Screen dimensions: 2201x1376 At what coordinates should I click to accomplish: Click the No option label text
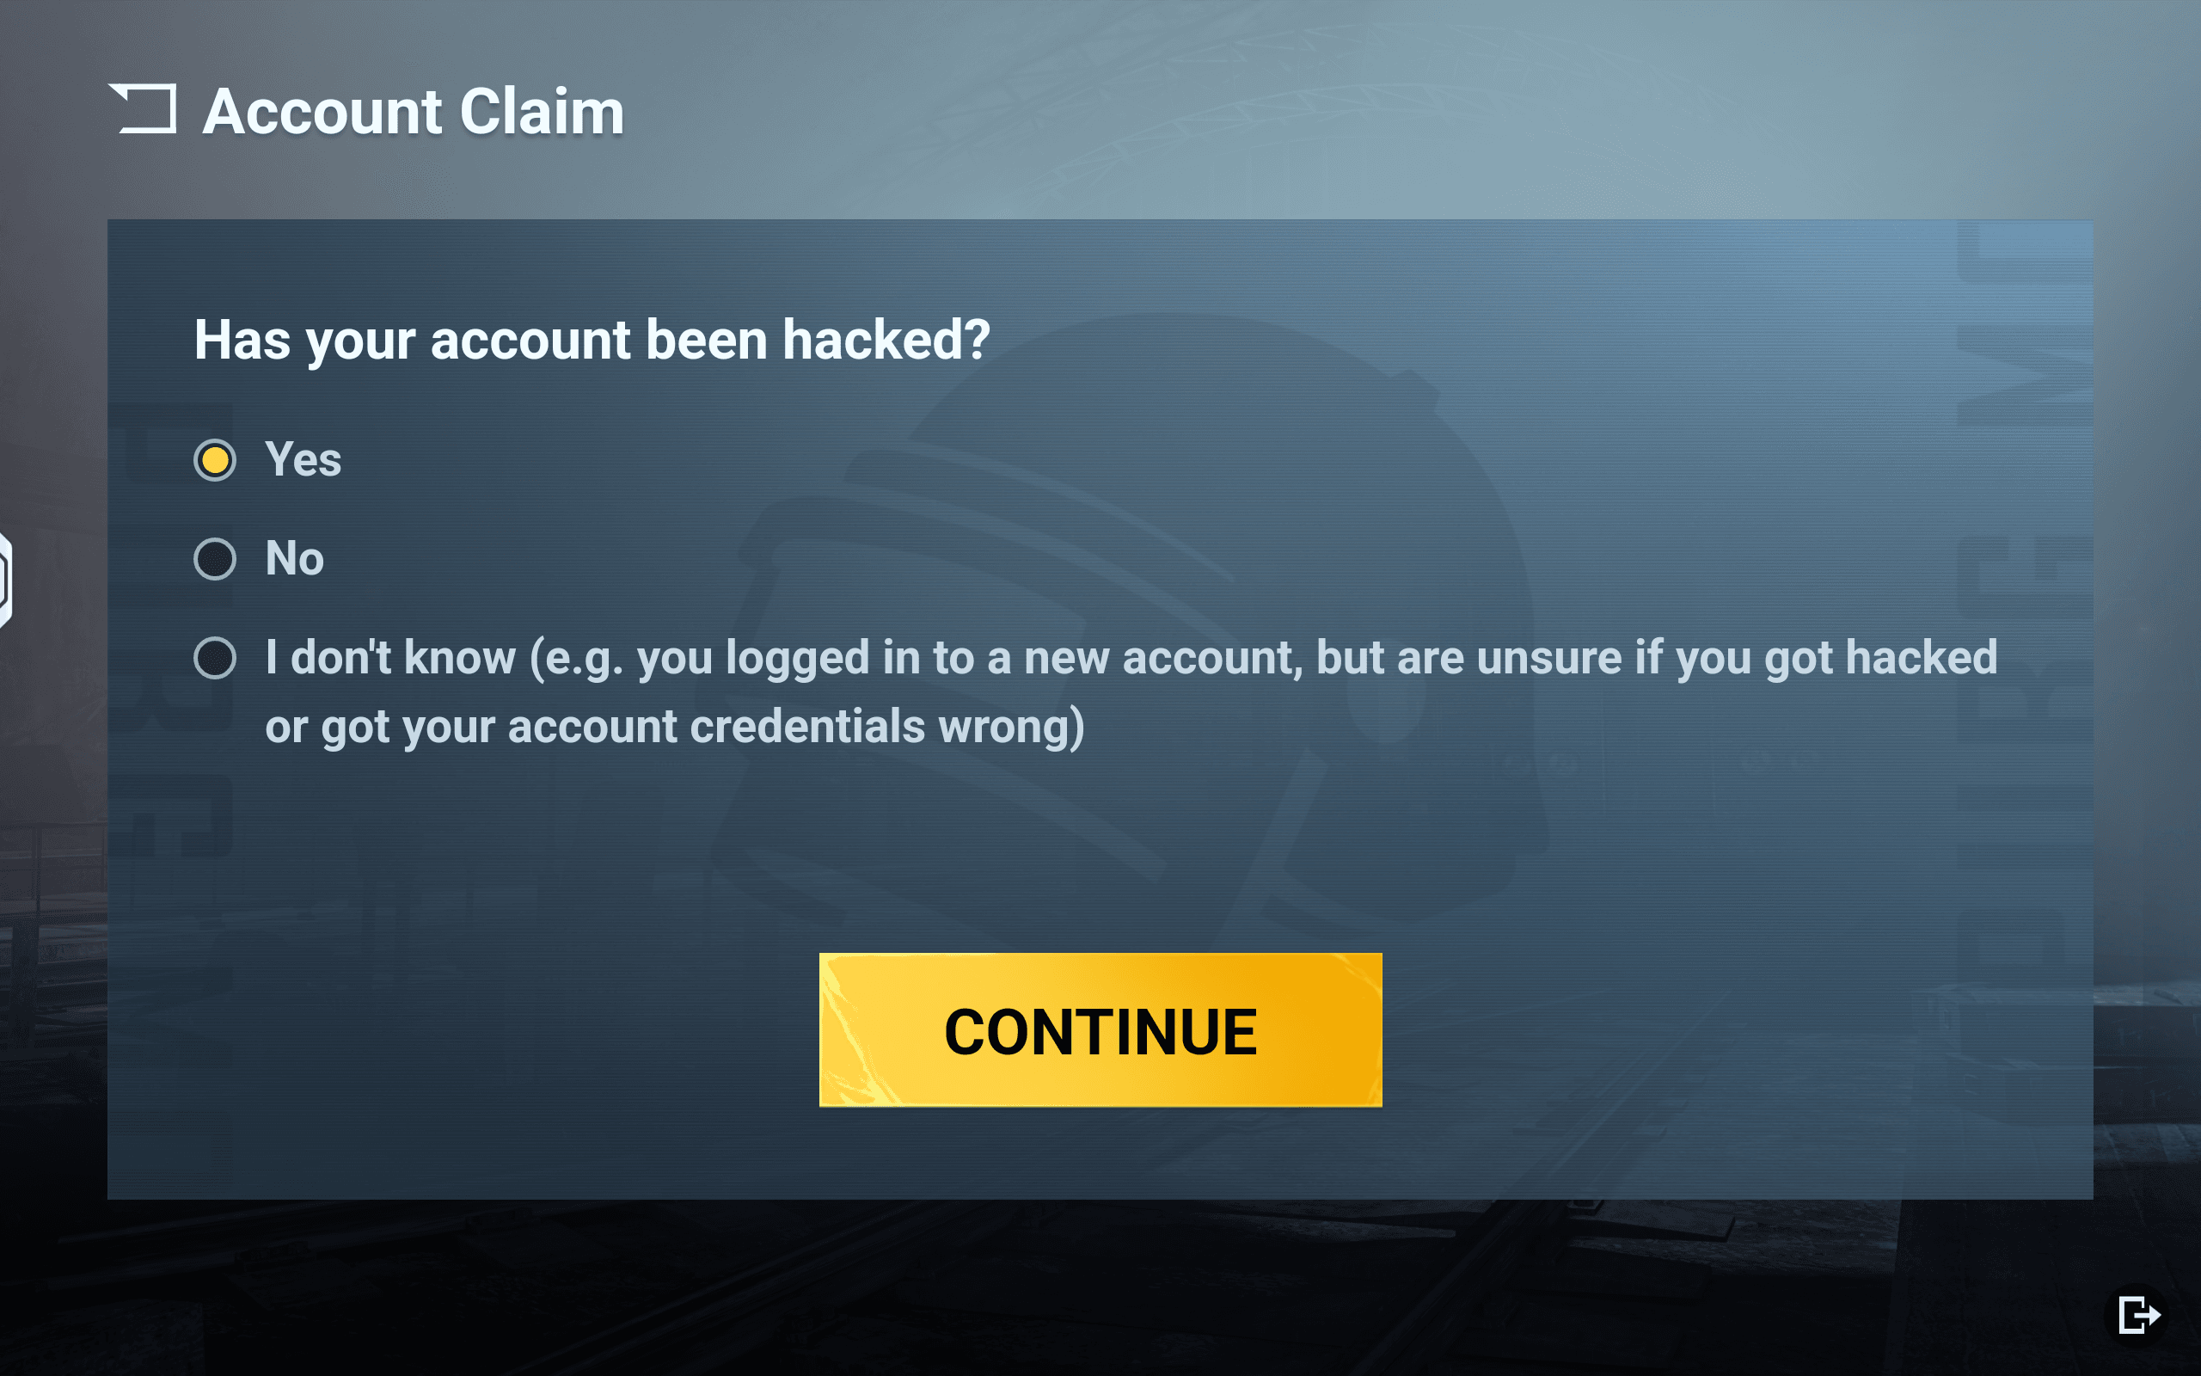(x=295, y=558)
